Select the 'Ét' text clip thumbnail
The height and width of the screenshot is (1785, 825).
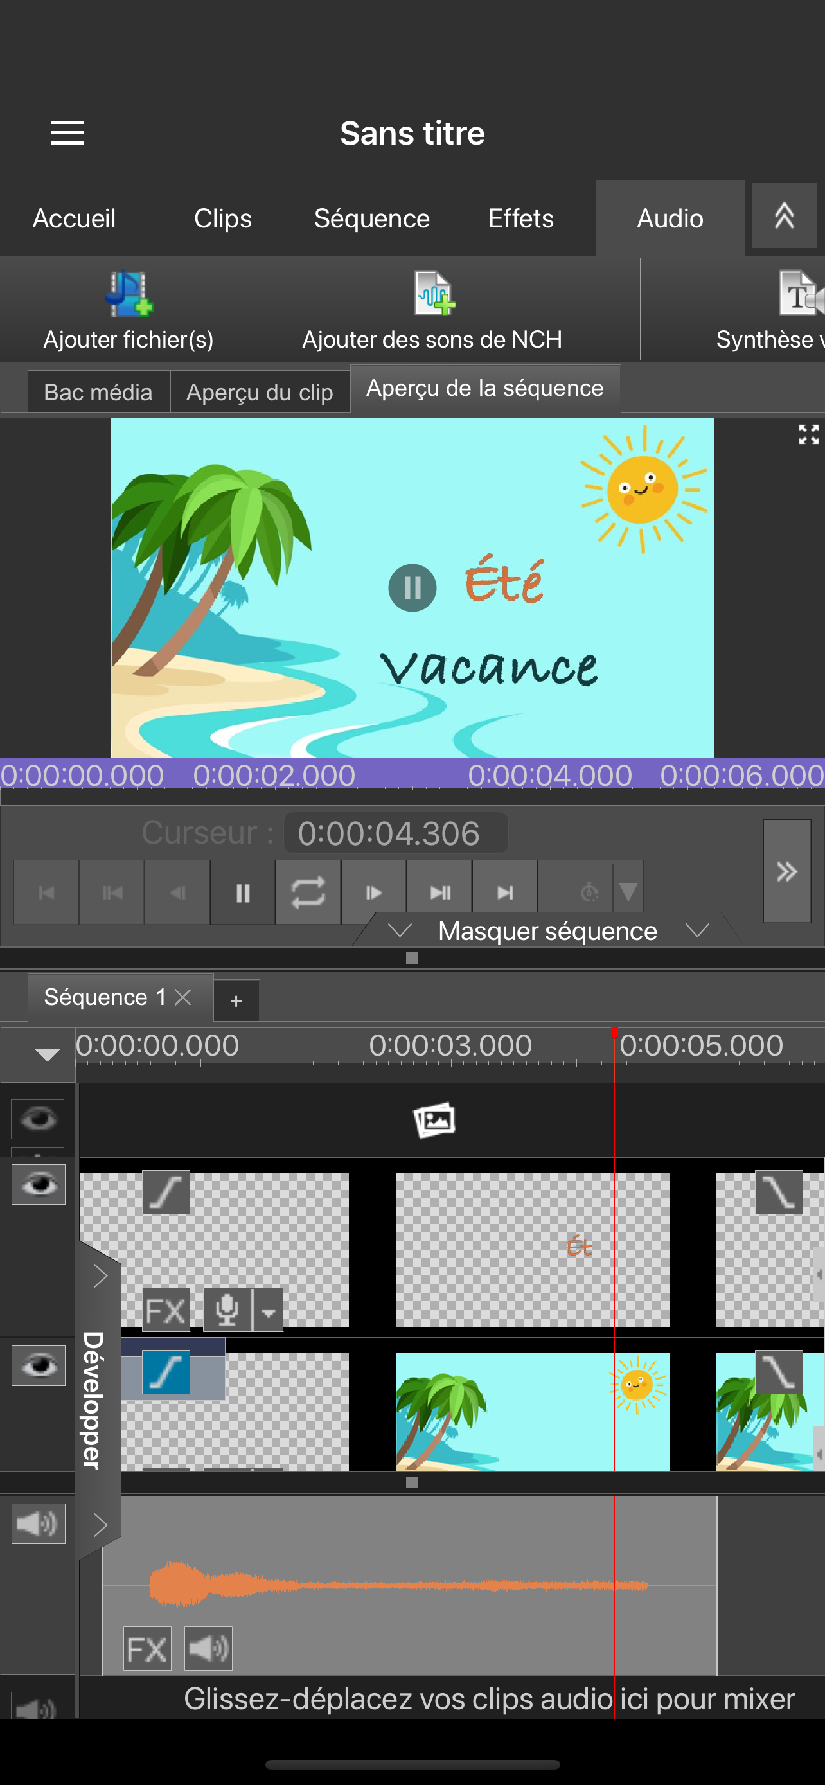pyautogui.click(x=532, y=1249)
